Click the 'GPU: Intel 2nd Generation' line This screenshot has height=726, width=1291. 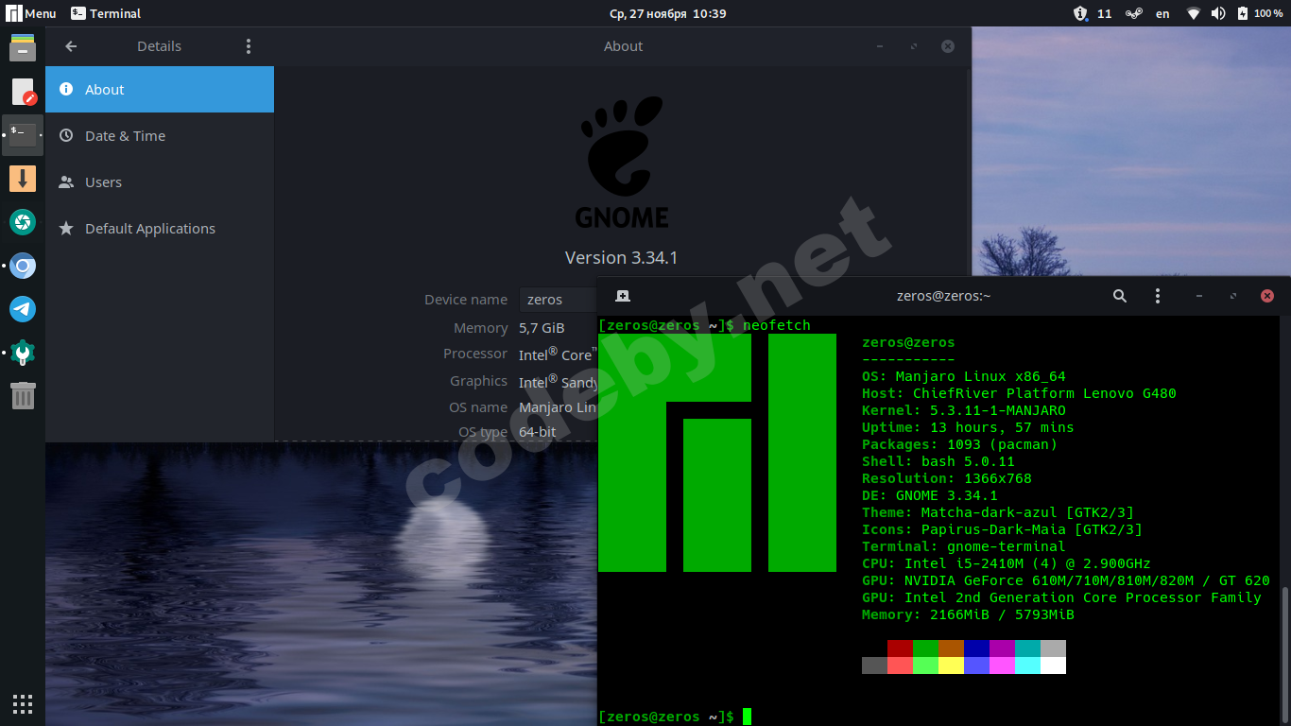(1061, 597)
